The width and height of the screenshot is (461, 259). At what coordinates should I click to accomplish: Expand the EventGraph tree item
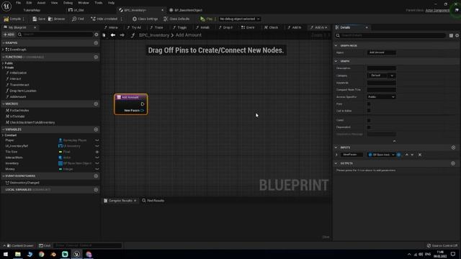pyautogui.click(x=3, y=50)
